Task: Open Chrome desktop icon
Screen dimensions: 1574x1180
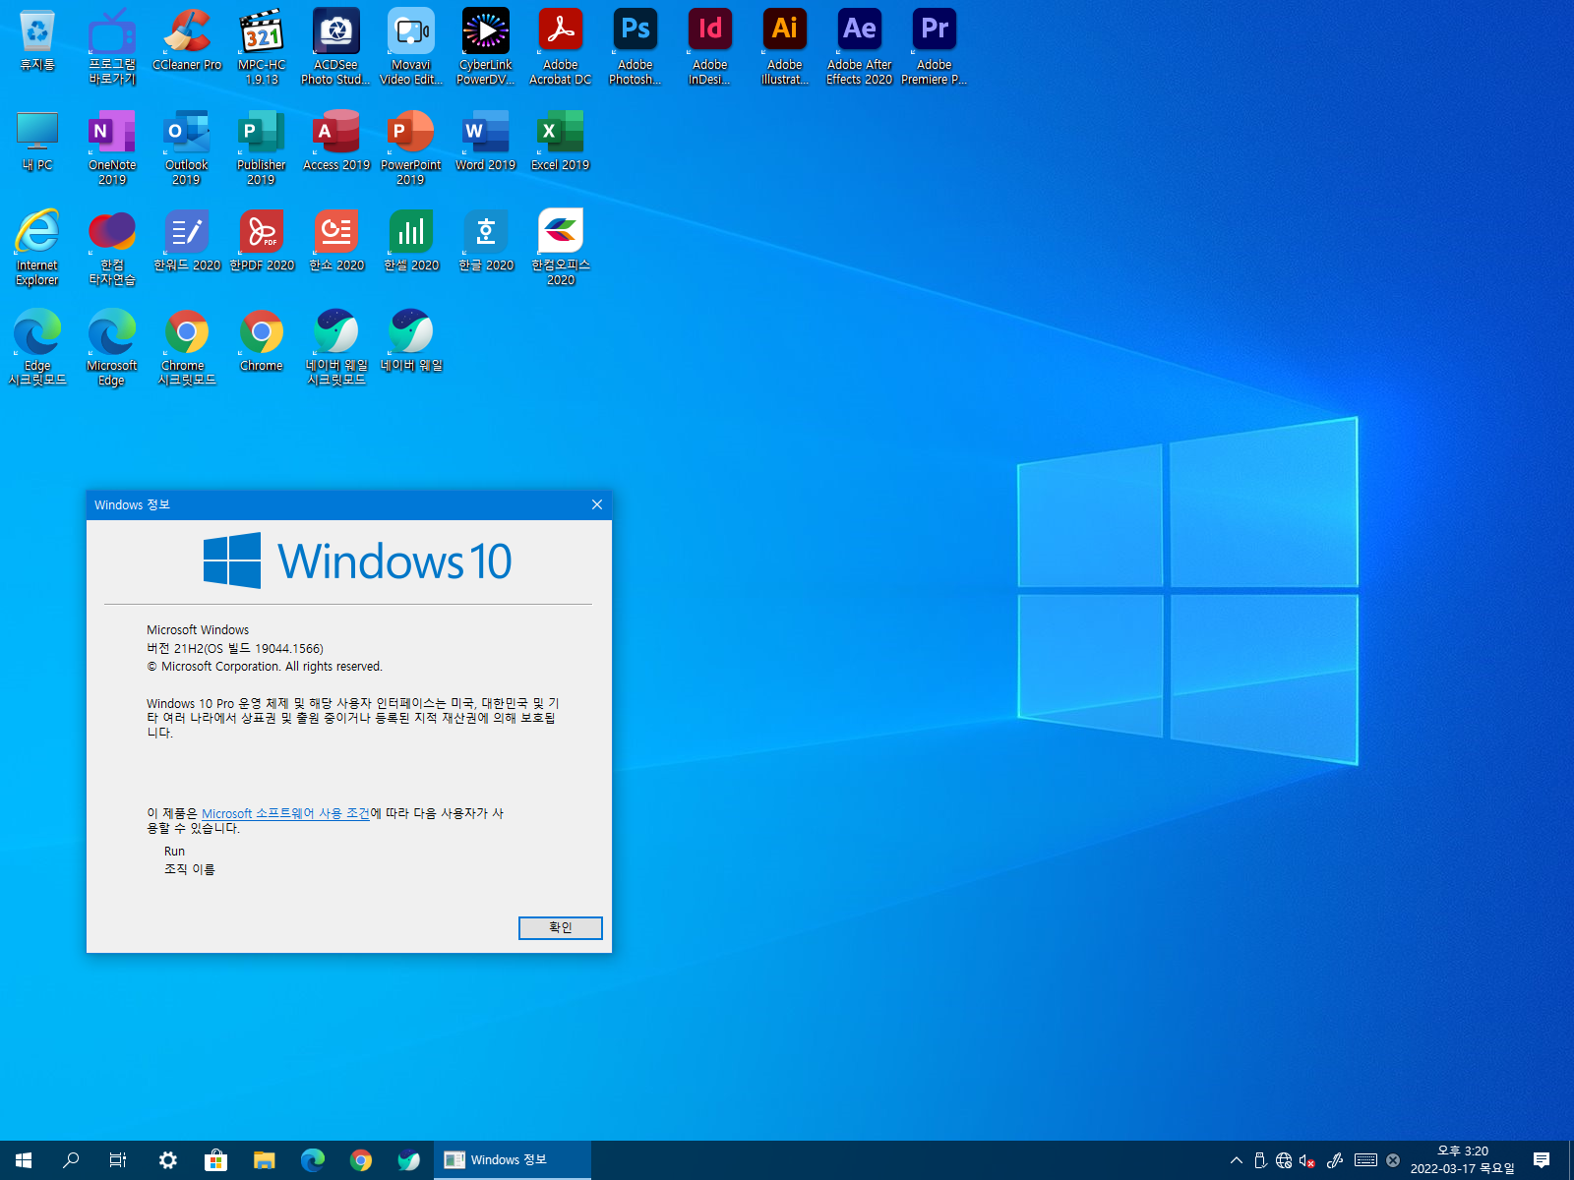Action: (x=262, y=341)
